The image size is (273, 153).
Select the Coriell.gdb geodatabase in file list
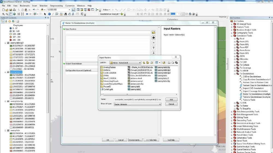(107, 90)
